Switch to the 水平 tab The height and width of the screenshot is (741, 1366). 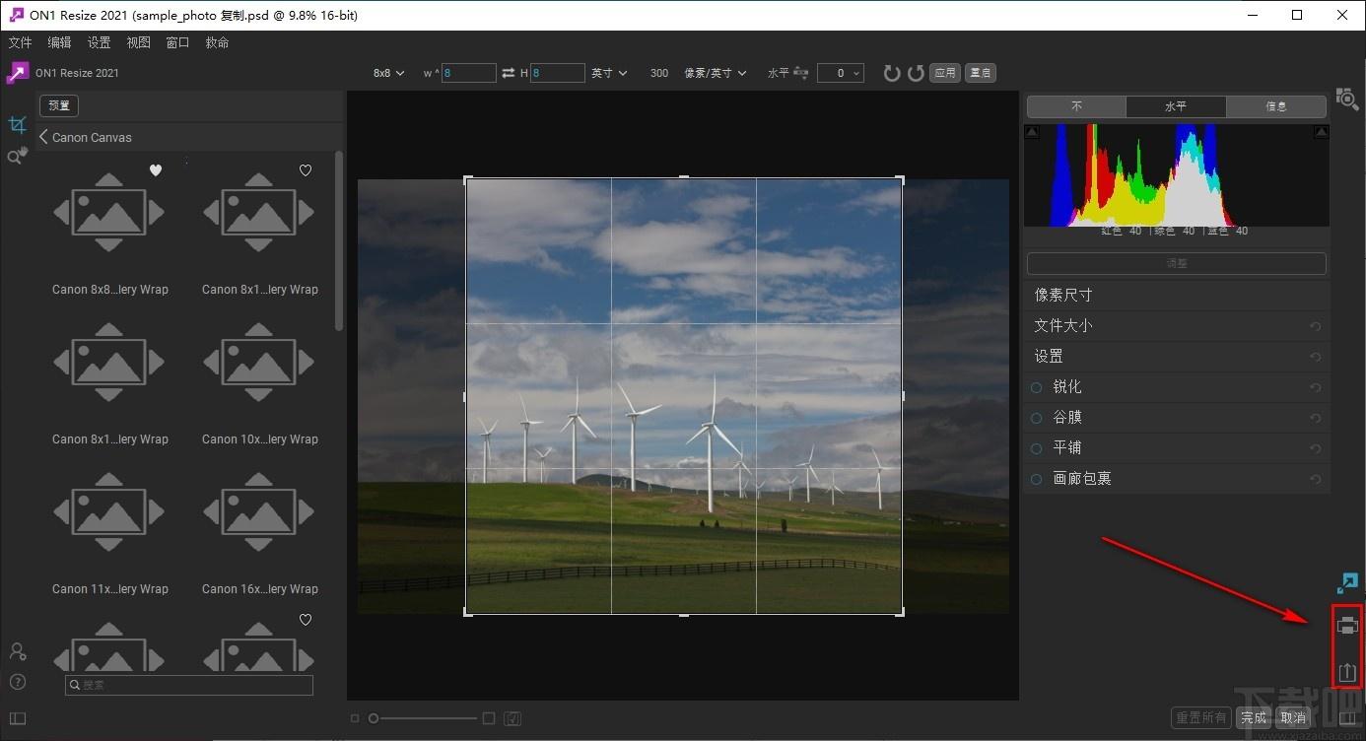(x=1176, y=106)
